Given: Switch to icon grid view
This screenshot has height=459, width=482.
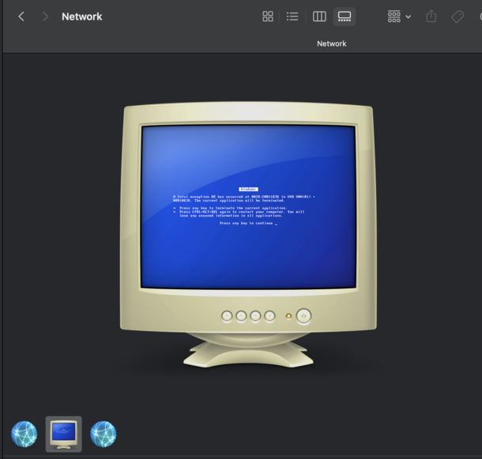Looking at the screenshot, I should coord(268,17).
